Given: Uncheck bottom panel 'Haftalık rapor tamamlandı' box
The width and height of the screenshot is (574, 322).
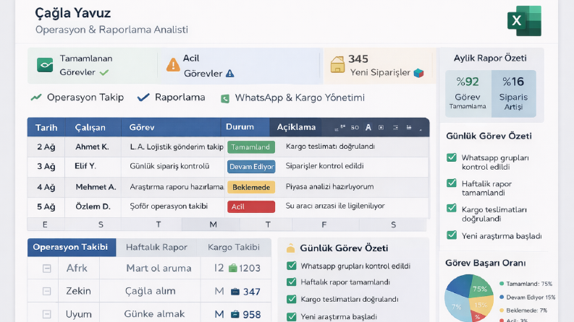Looking at the screenshot, I should tap(292, 282).
